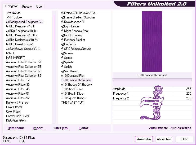Select [AFS IMPORT] category
Screen dimensions: 196x145
click(16, 58)
